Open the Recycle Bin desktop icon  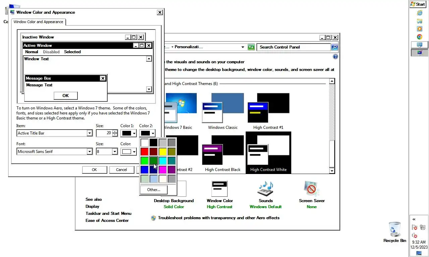(395, 230)
